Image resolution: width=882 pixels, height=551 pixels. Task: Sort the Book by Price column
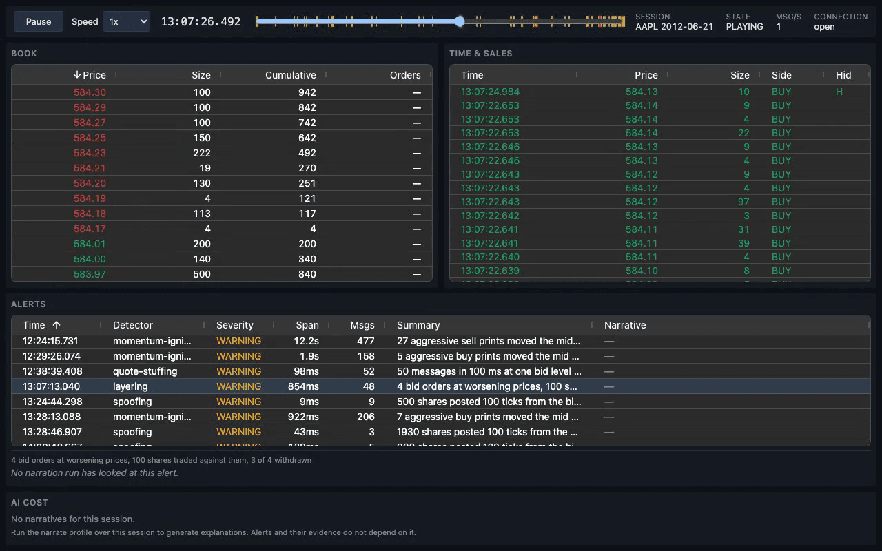[90, 75]
